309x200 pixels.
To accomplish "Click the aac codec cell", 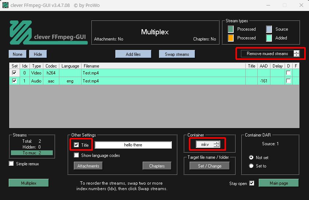I will click(51, 81).
